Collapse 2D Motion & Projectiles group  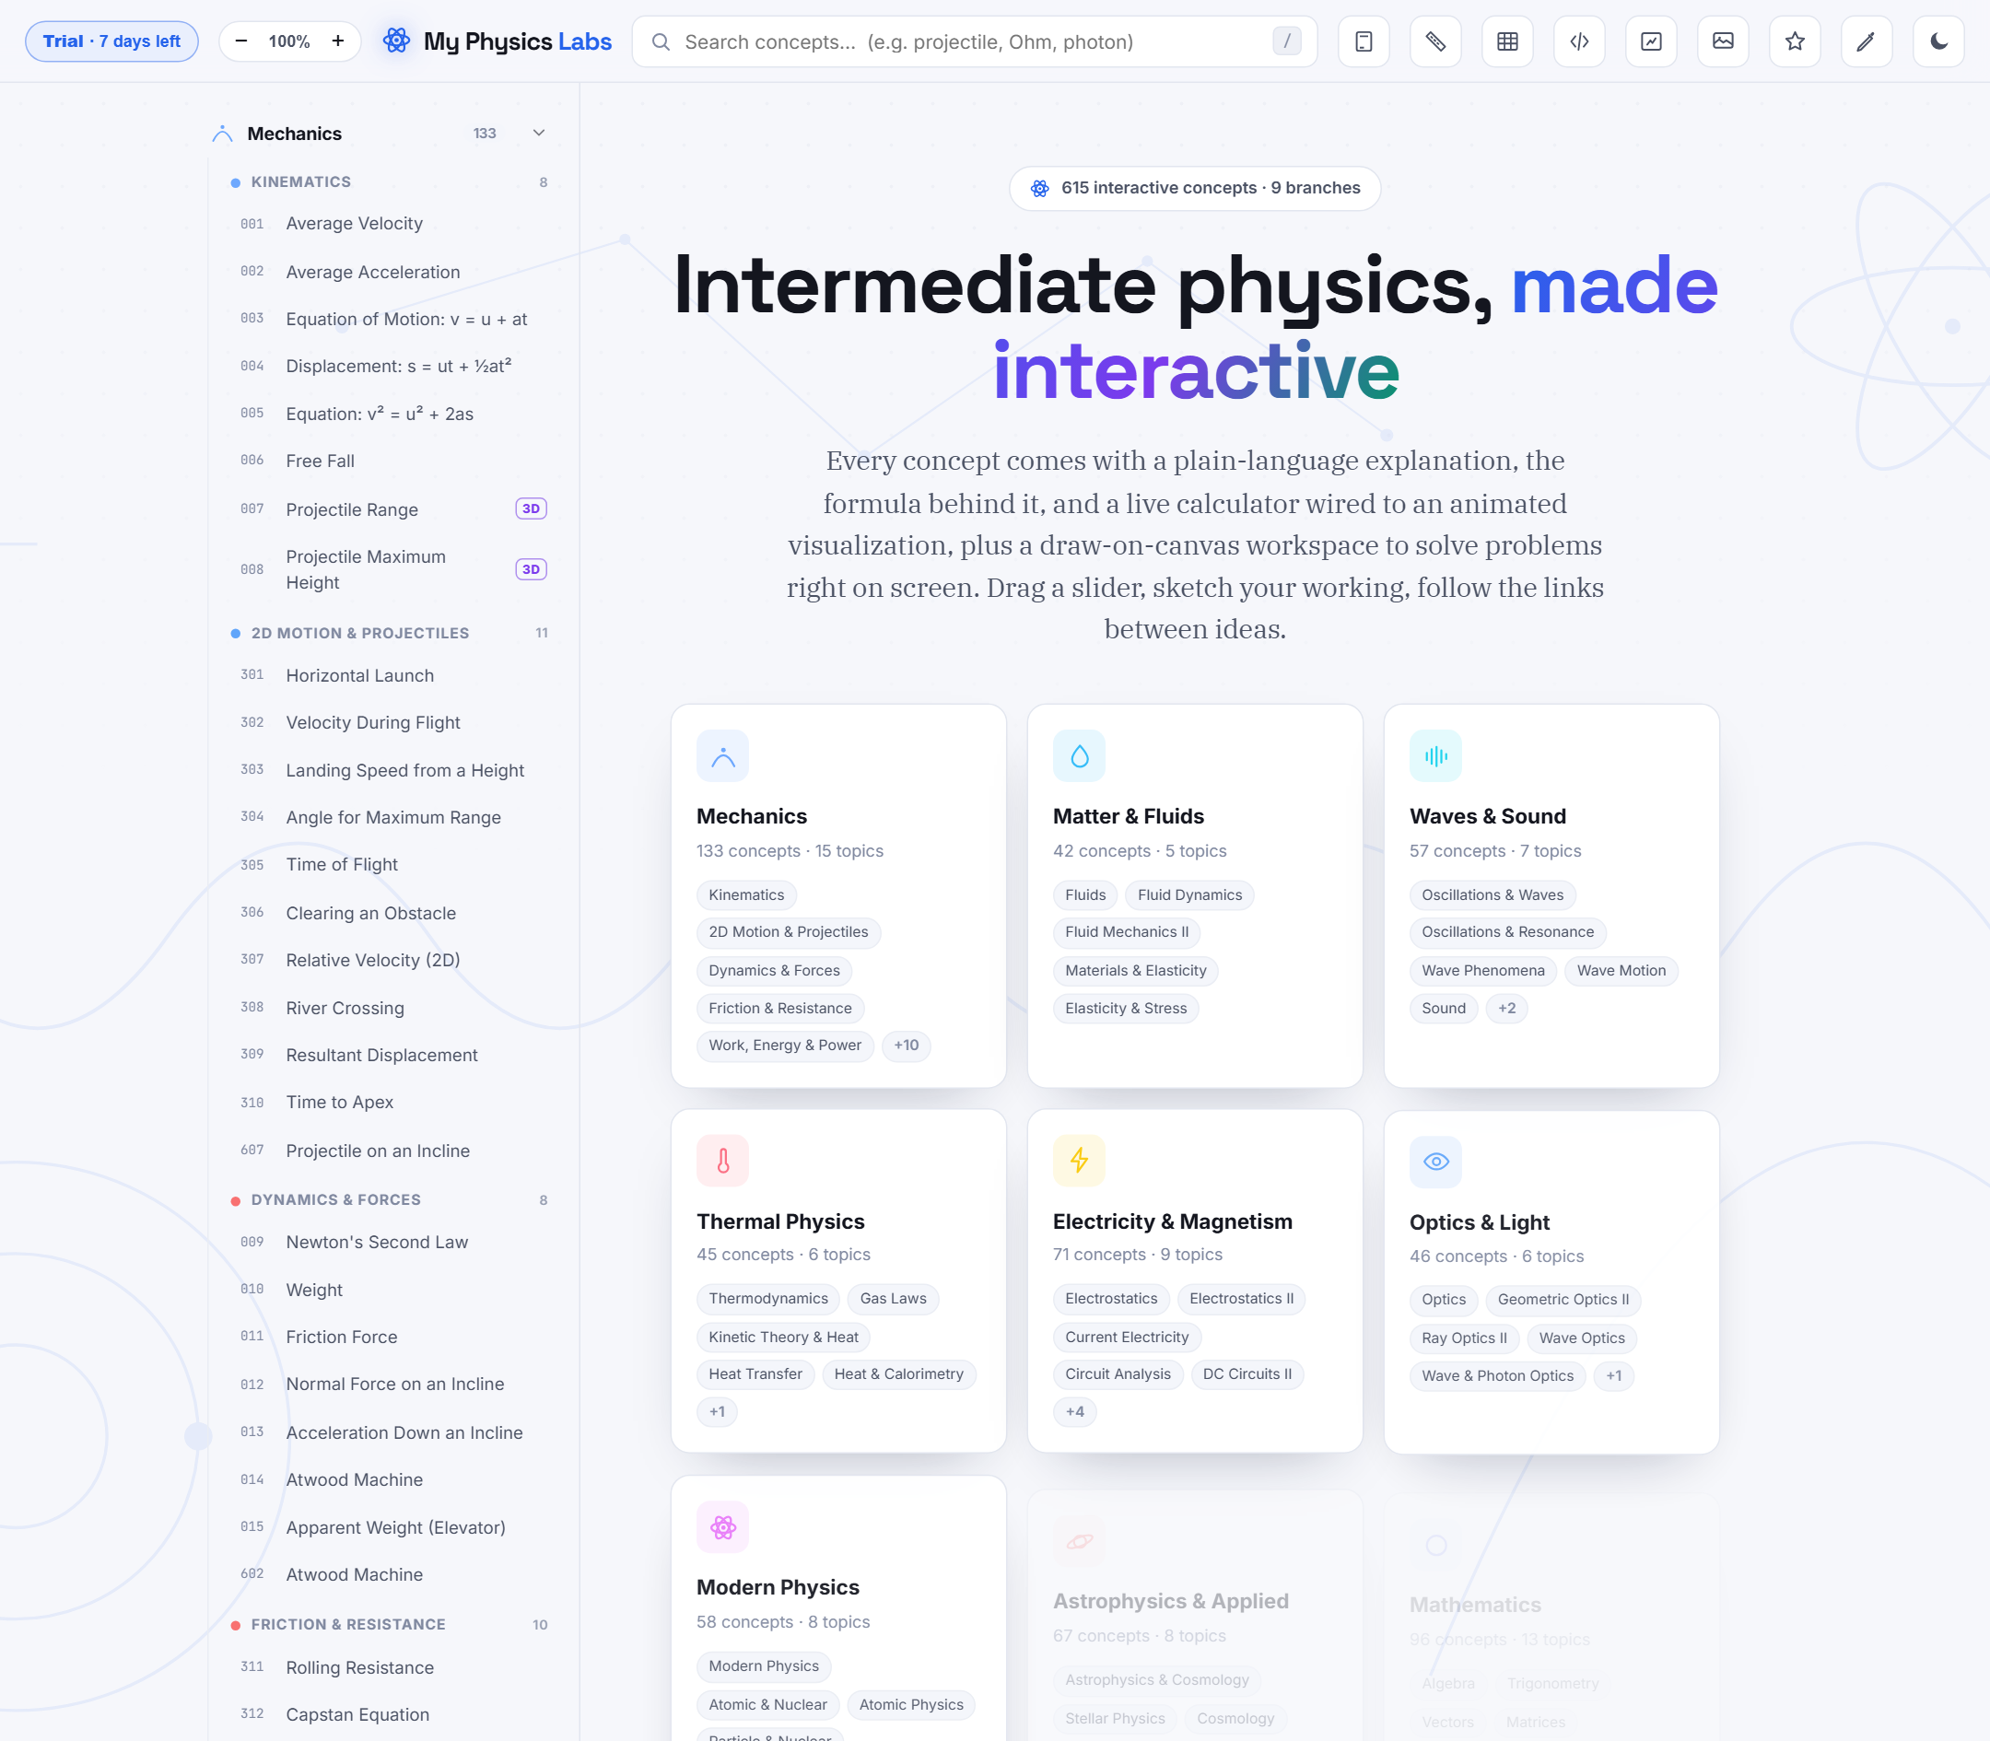click(x=389, y=634)
